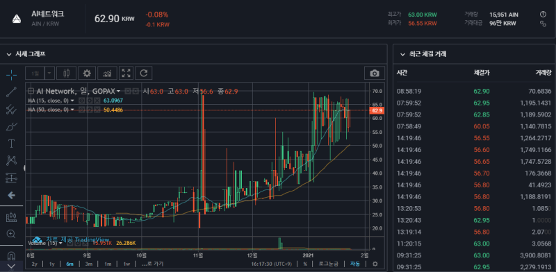The image size is (556, 272).
Task: Click the 시간 column header
Action: click(402, 73)
